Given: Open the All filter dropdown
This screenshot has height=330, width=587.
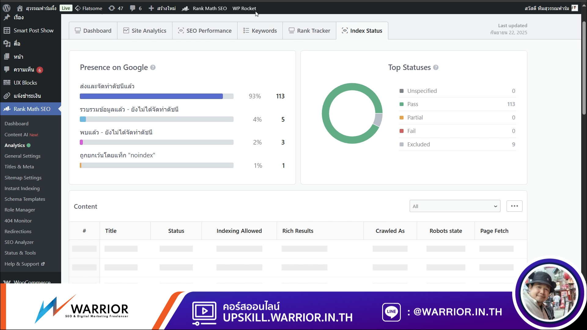Looking at the screenshot, I should pos(455,206).
